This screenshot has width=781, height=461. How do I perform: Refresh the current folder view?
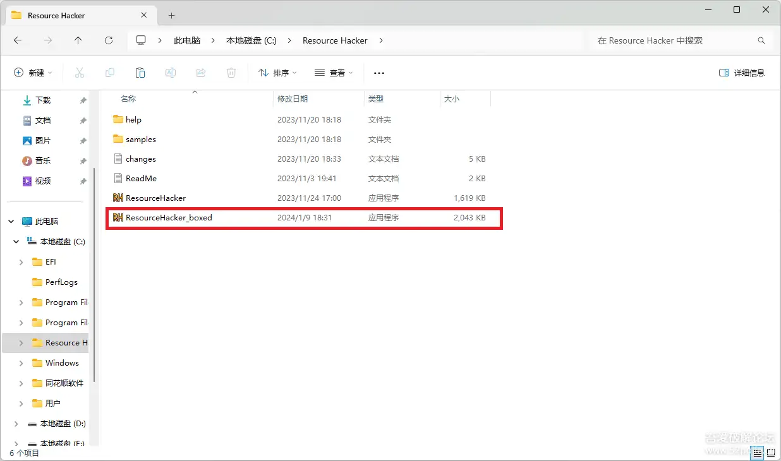click(109, 40)
